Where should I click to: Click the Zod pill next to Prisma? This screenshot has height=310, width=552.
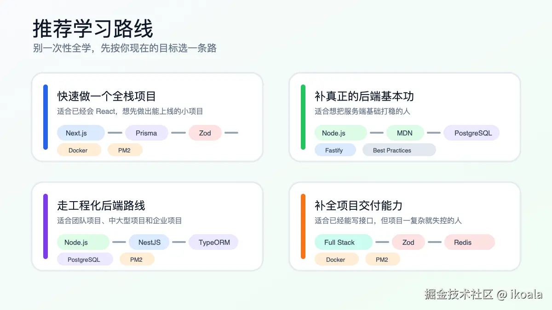pyautogui.click(x=205, y=133)
